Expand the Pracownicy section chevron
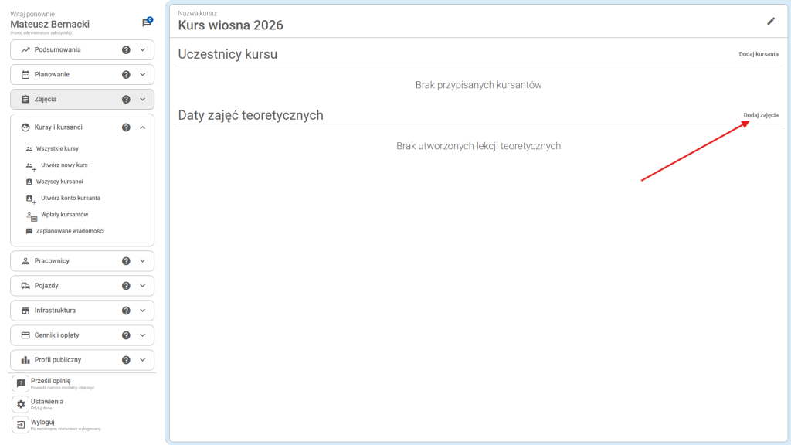This screenshot has width=791, height=445. (142, 261)
